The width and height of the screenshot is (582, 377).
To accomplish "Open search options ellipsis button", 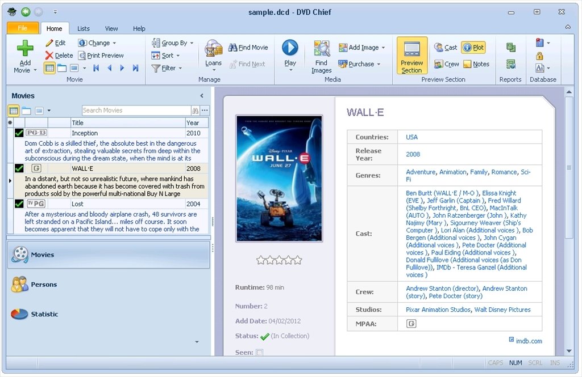I will click(205, 111).
